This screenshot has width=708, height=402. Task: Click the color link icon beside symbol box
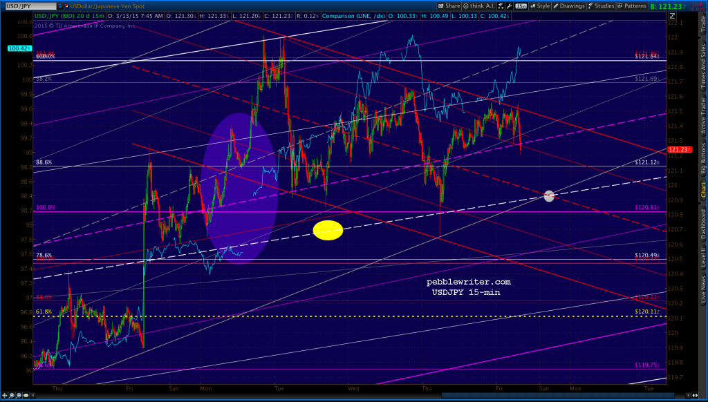point(67,6)
